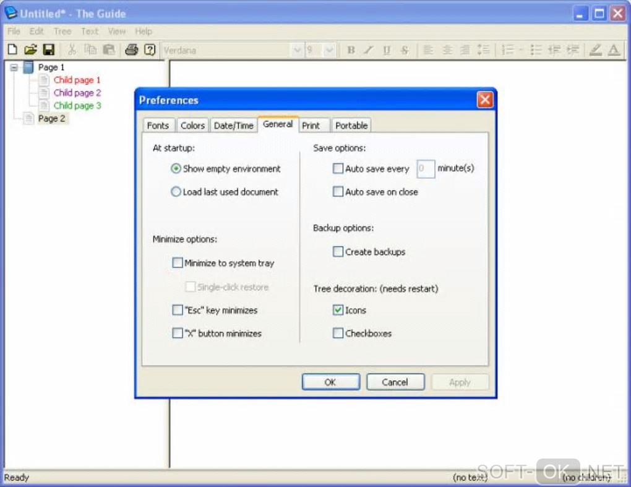Click the auto save minutes field
This screenshot has height=487, width=631.
tap(426, 169)
